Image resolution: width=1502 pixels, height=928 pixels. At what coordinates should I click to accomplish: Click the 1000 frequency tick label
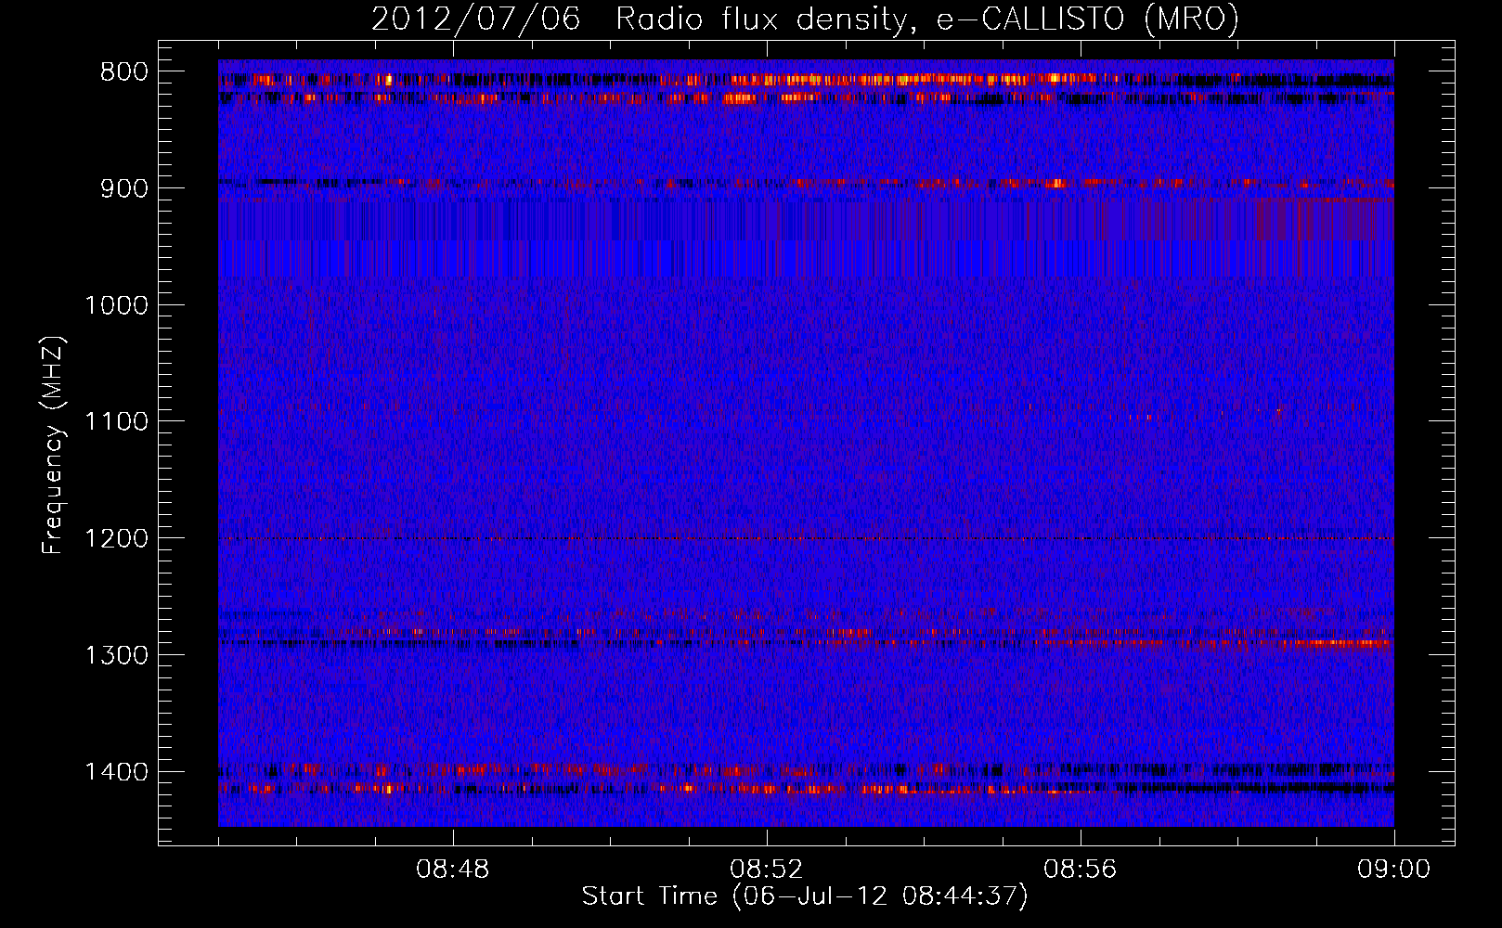117,305
